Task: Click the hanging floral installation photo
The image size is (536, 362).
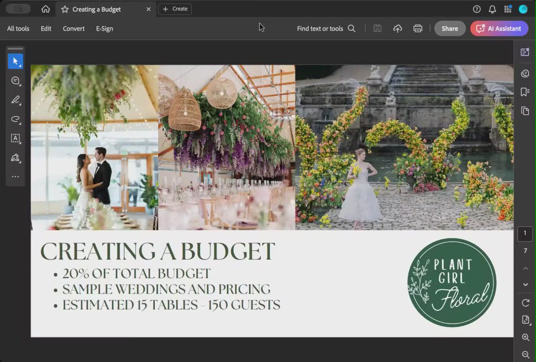Action: (227, 147)
